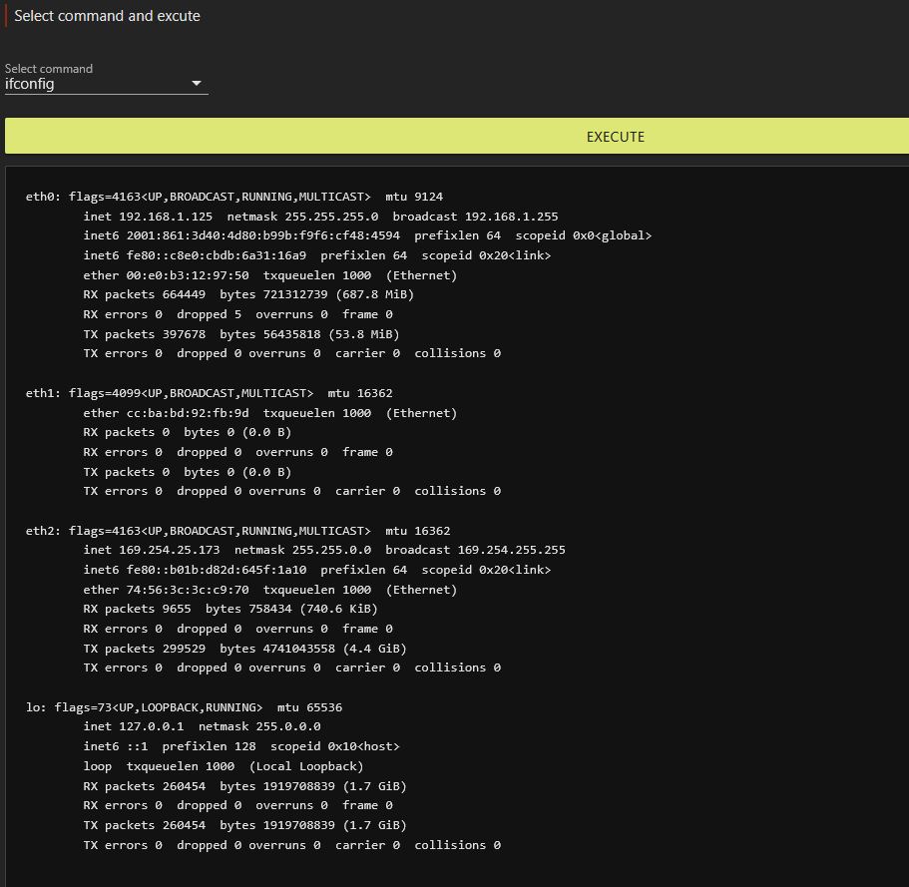909x887 pixels.
Task: Click the RX packets 664449 line
Action: pos(248,294)
